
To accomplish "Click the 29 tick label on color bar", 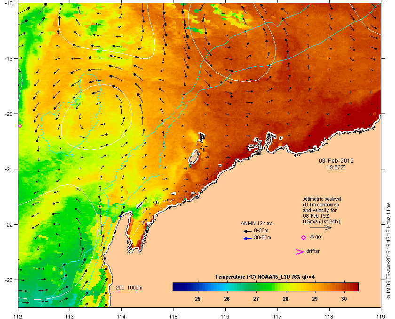I will [x=315, y=299].
